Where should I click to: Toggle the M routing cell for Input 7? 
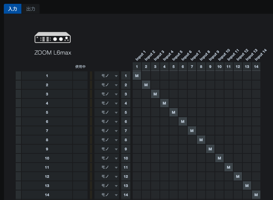tap(192, 131)
